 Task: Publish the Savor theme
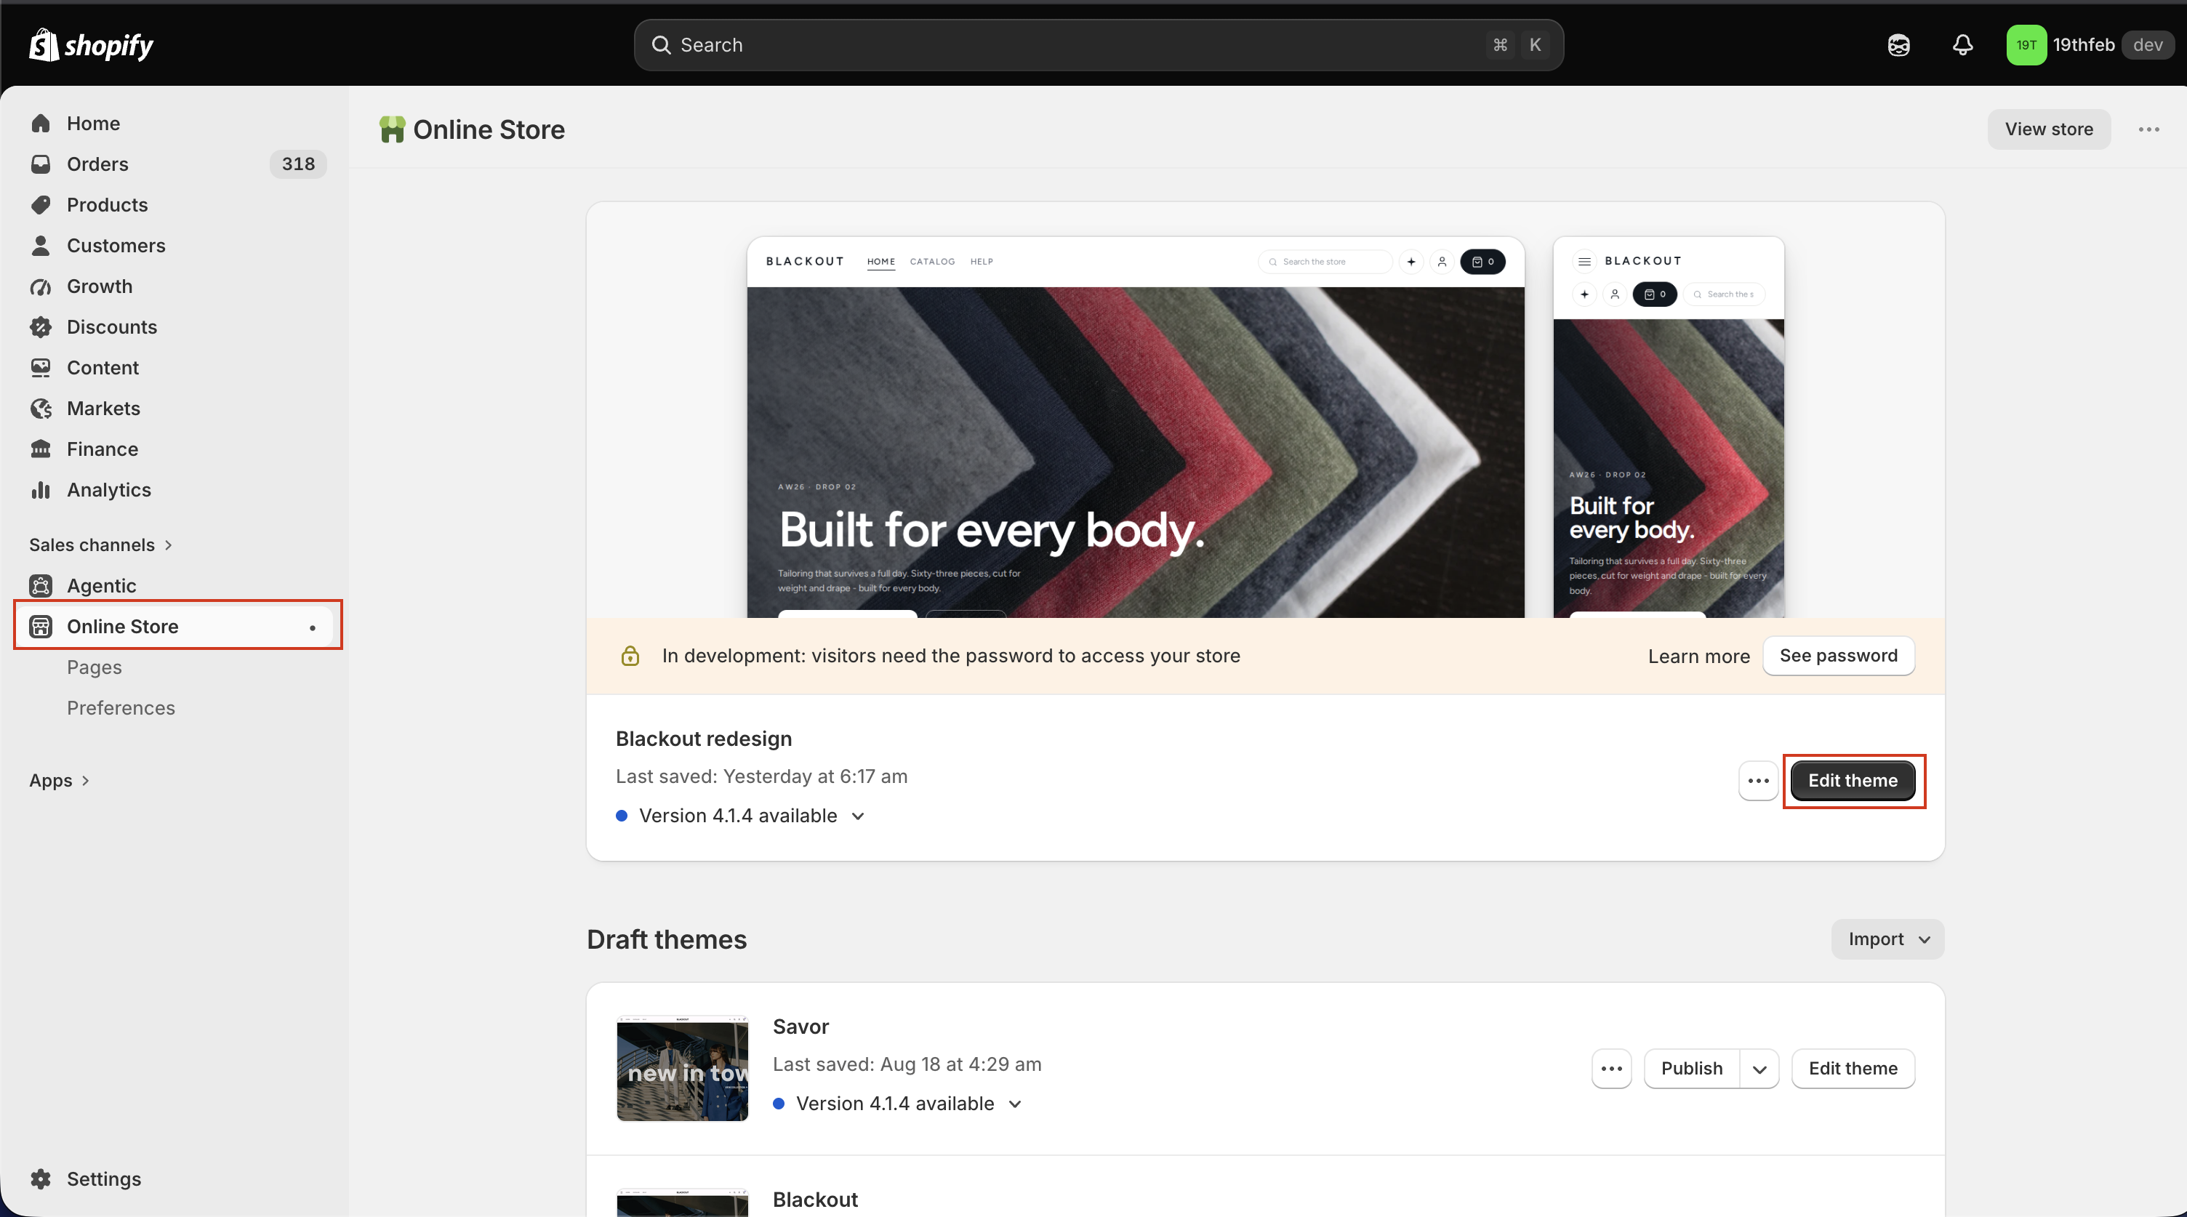point(1691,1069)
